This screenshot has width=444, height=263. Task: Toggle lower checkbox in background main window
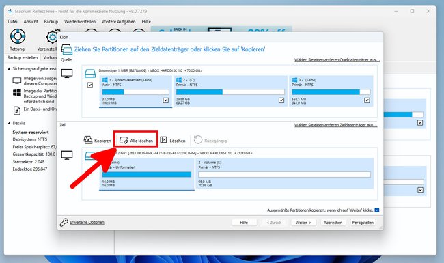(x=420, y=190)
